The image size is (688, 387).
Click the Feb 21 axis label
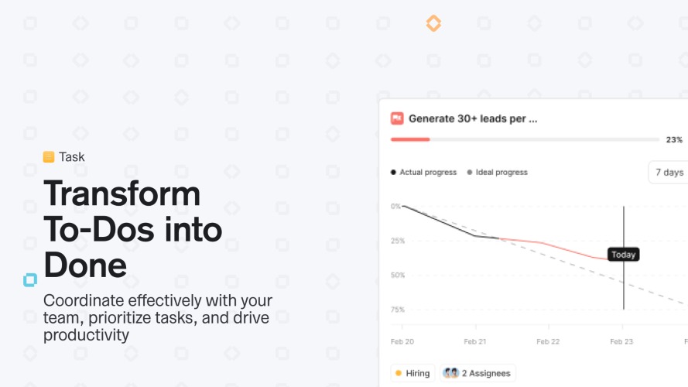[x=474, y=341]
